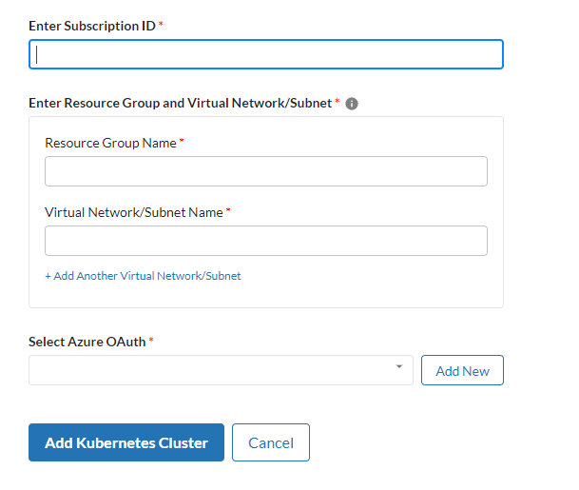Click the asterisk left of the info icon

338,102
